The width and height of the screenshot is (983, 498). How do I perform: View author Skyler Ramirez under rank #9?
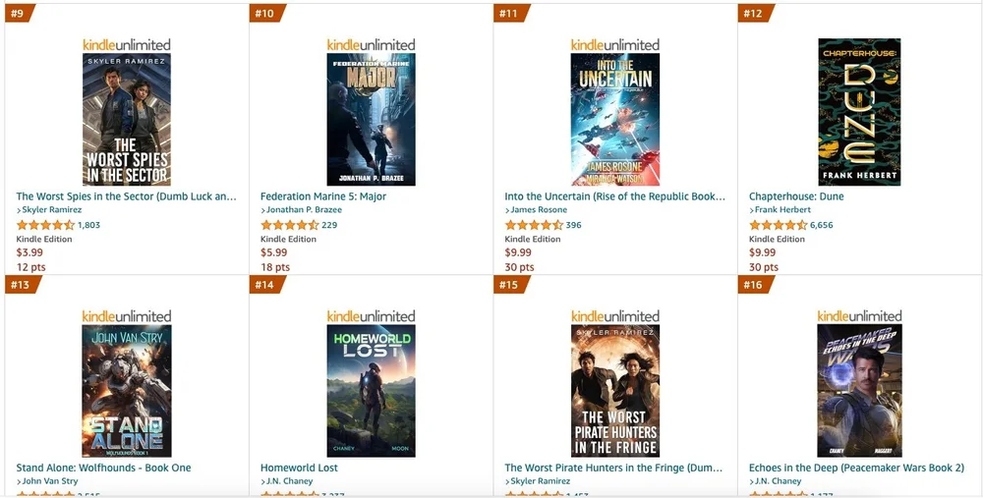(49, 210)
